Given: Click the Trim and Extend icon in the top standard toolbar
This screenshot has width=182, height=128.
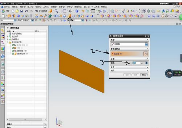Looking at the screenshot, I should 50,11.
